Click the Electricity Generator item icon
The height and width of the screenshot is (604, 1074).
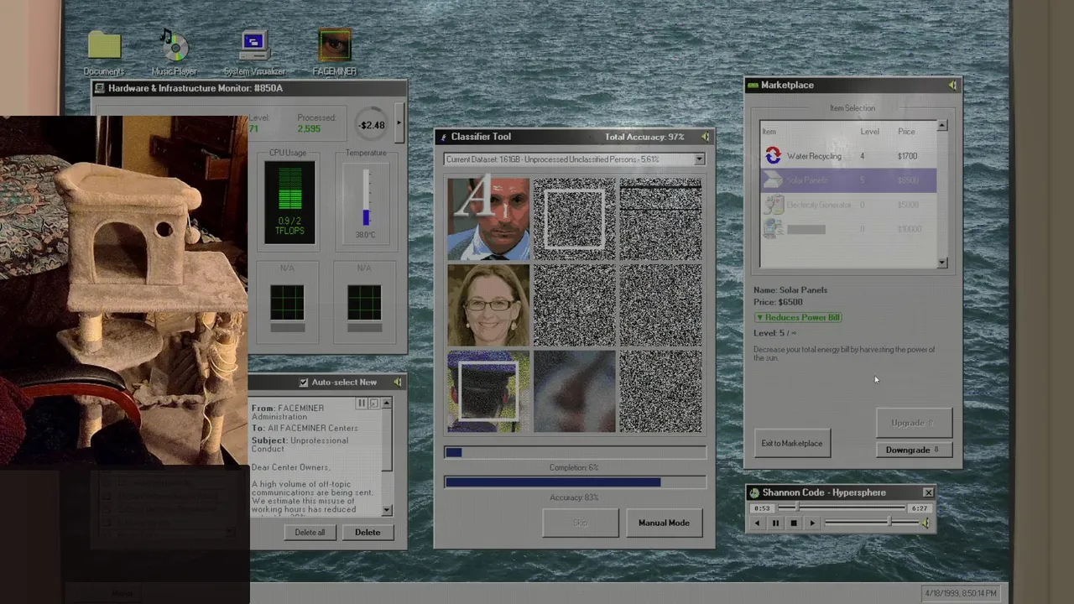pos(773,205)
